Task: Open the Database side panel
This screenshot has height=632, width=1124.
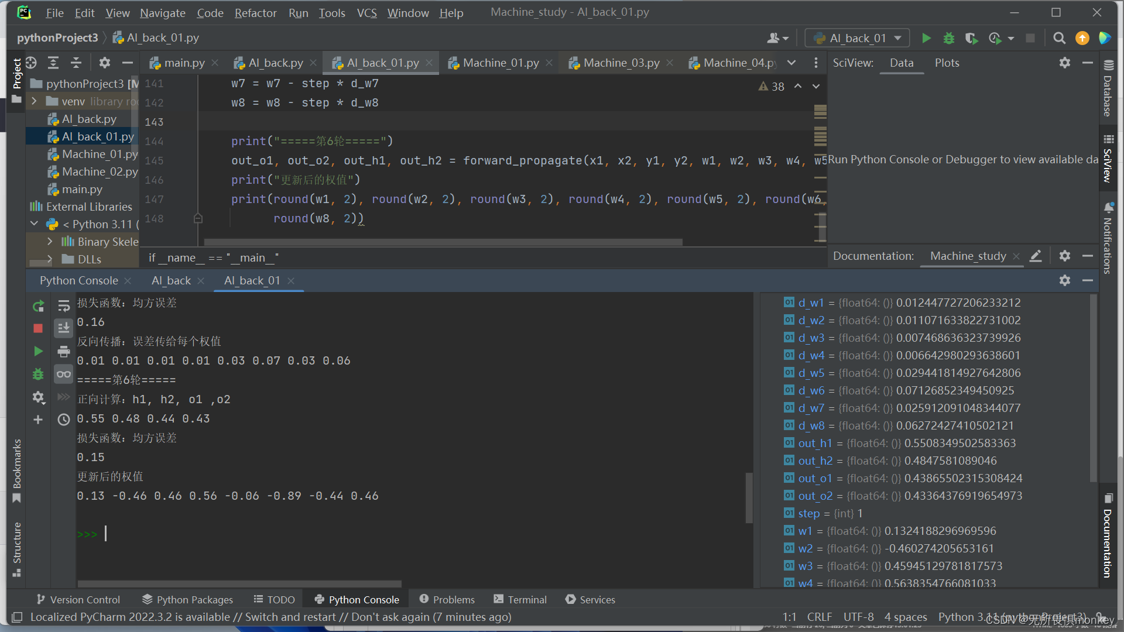Action: click(x=1108, y=89)
